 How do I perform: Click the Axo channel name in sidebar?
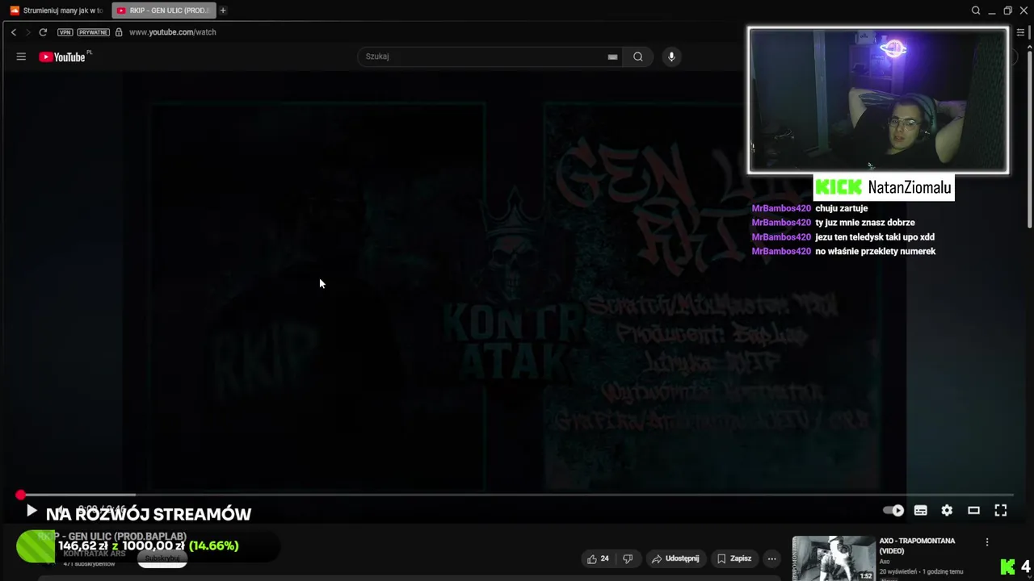tap(885, 562)
